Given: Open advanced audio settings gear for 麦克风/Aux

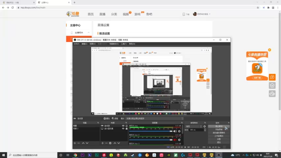Looking at the screenshot, I should 179,131.
